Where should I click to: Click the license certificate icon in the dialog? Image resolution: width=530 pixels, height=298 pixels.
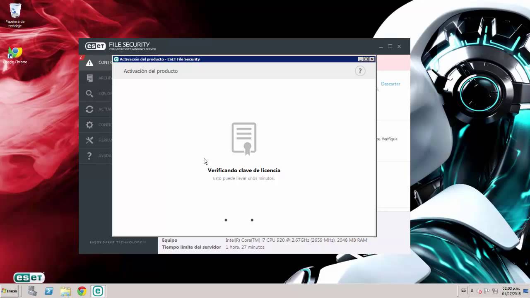click(x=244, y=139)
